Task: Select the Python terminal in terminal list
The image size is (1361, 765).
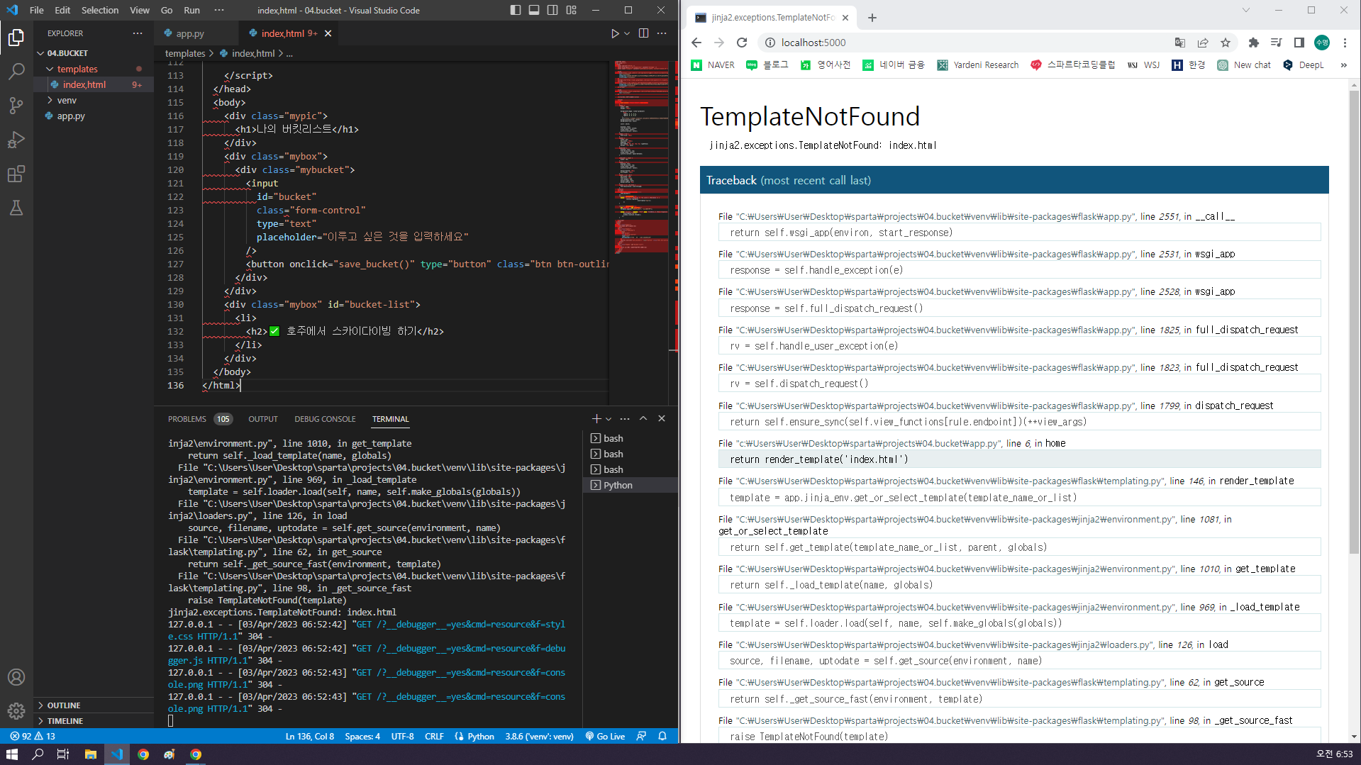Action: pyautogui.click(x=630, y=486)
